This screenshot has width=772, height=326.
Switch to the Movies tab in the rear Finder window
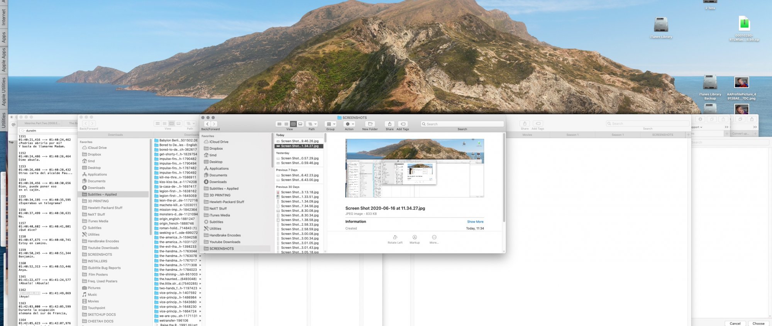point(527,135)
